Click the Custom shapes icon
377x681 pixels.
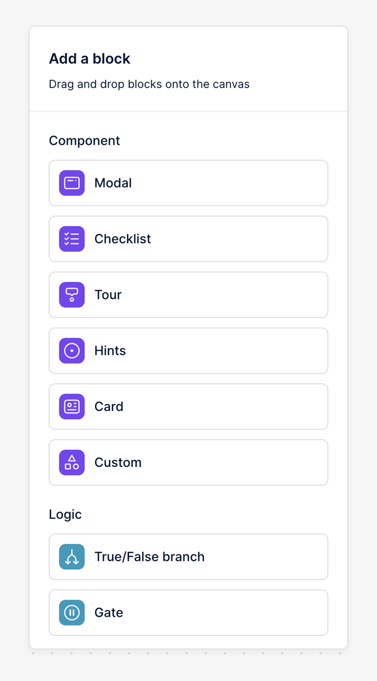pos(72,462)
